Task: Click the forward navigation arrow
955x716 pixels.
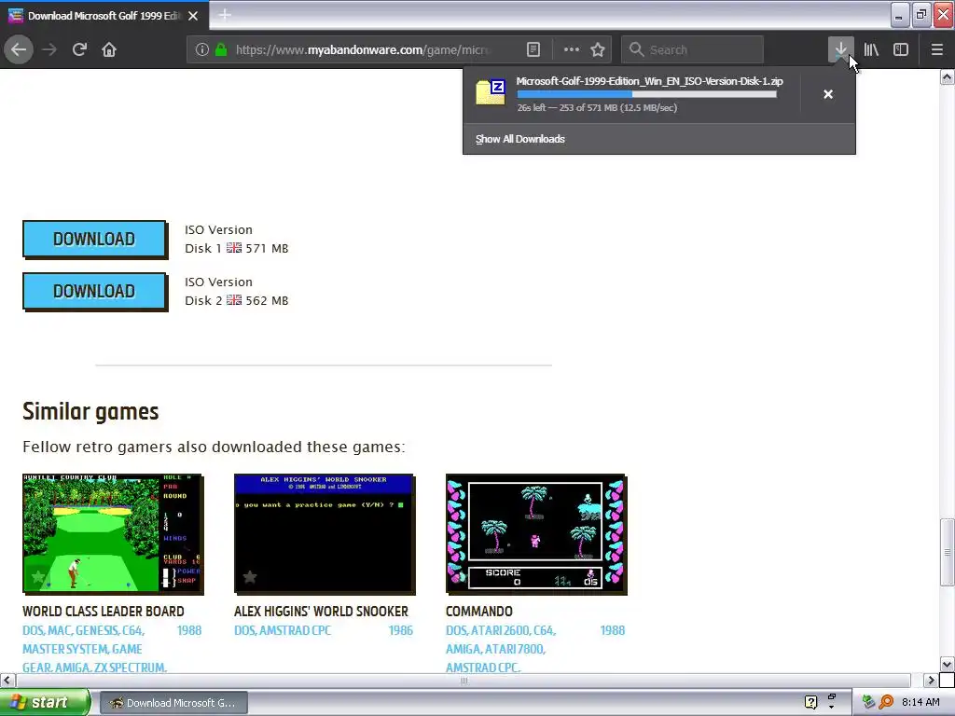Action: [x=49, y=49]
